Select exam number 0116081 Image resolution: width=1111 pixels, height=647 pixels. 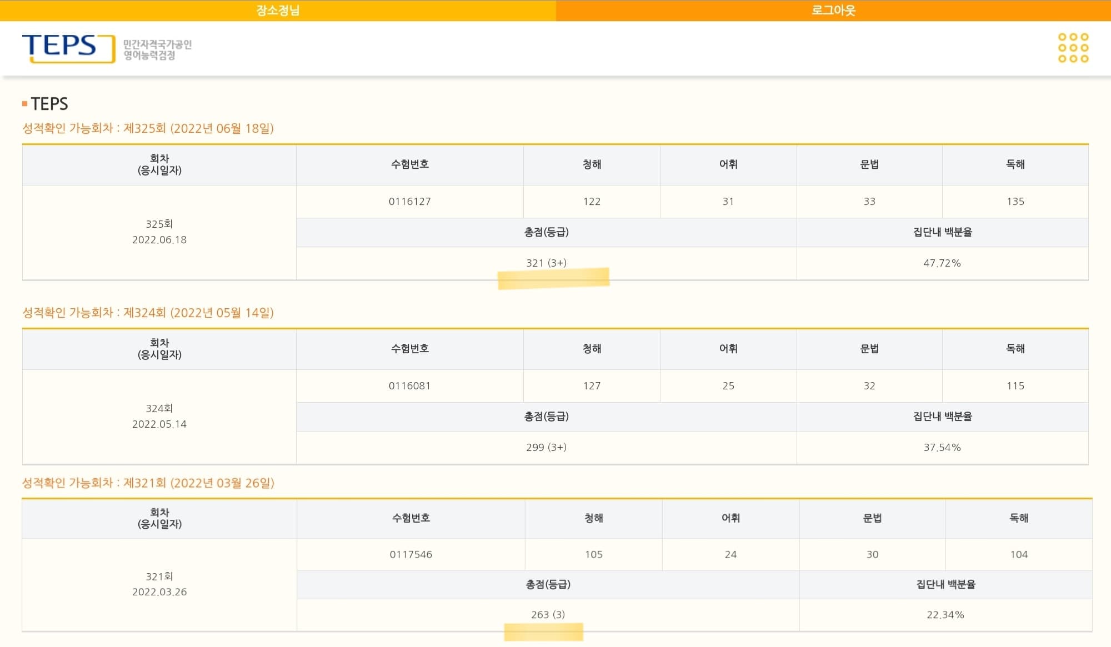point(409,386)
